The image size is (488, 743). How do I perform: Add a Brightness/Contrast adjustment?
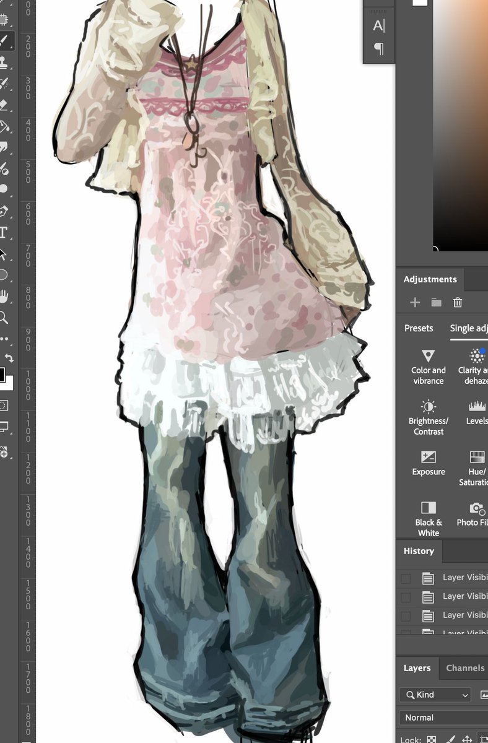(429, 417)
